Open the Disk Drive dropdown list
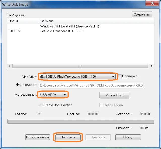The image size is (161, 149). coord(77,77)
